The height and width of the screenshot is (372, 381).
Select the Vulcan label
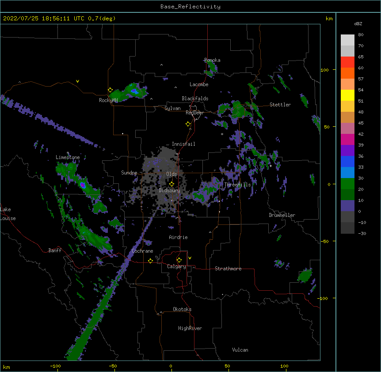pyautogui.click(x=240, y=350)
